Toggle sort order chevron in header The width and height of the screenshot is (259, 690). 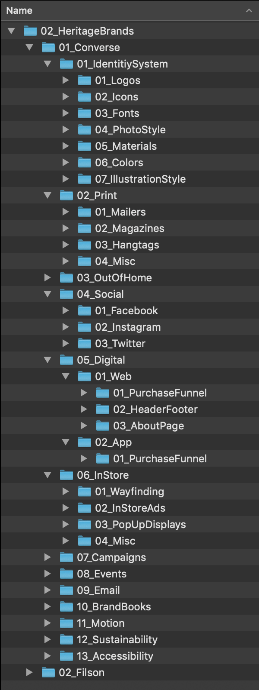point(249,10)
